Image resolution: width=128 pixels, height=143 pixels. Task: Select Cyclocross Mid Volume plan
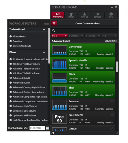pos(11,115)
